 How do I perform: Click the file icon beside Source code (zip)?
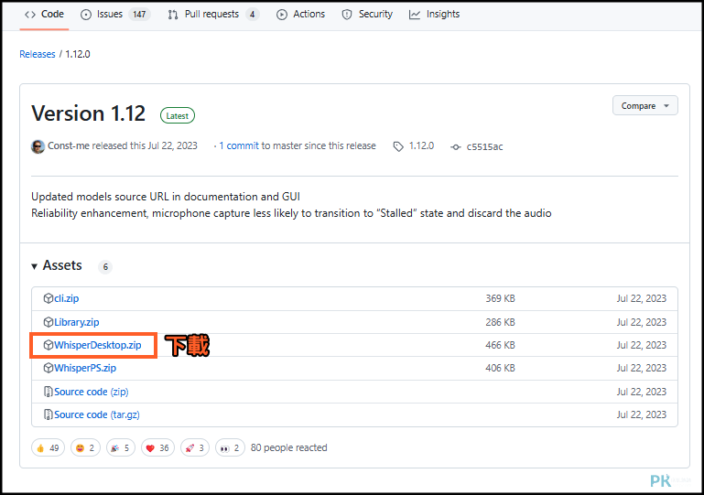click(x=48, y=392)
